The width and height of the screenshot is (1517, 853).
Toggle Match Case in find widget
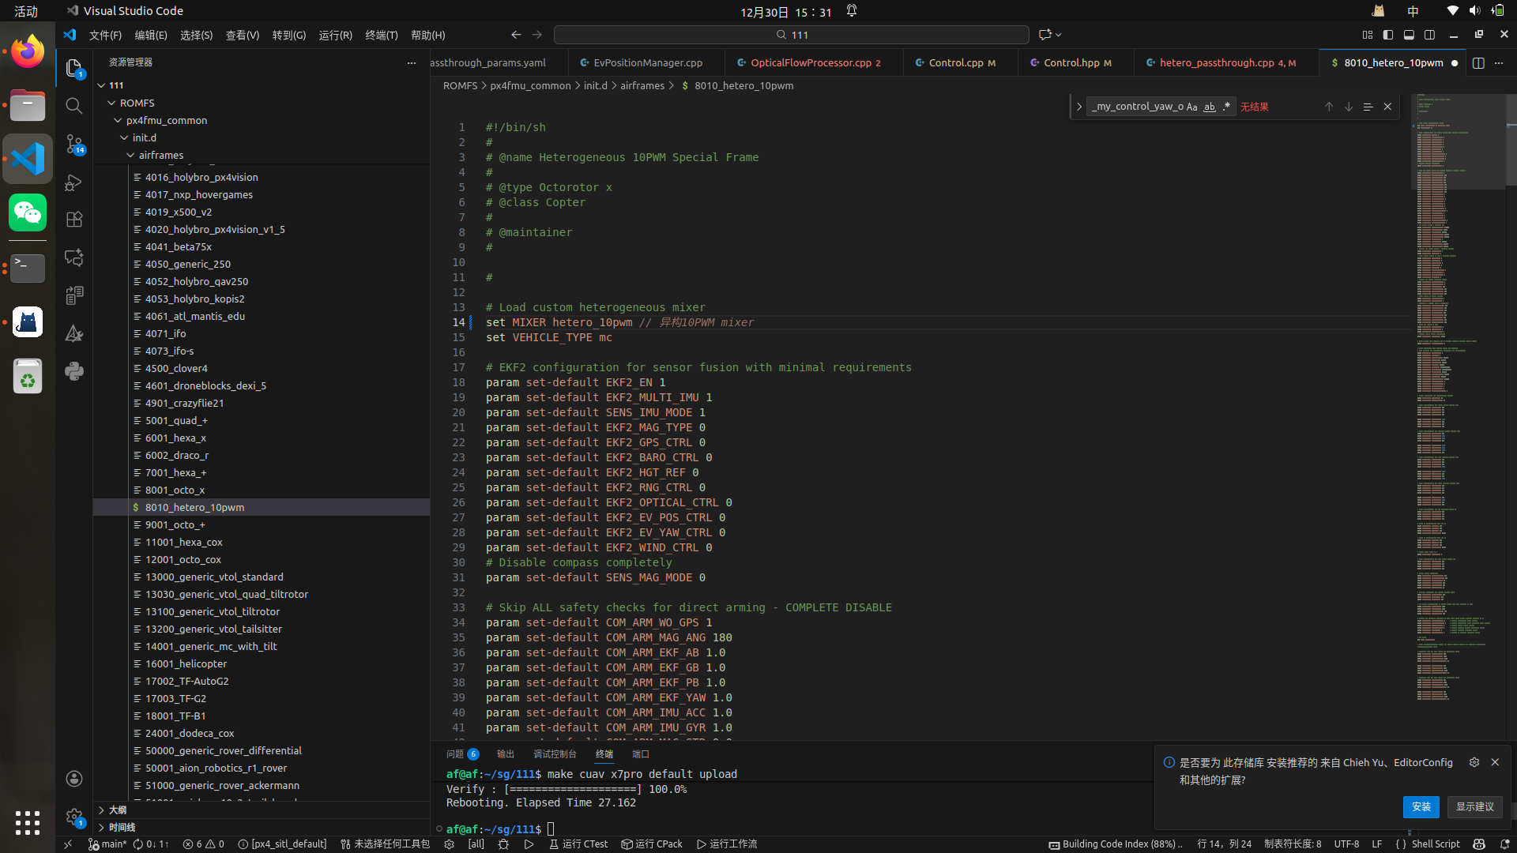pyautogui.click(x=1191, y=107)
